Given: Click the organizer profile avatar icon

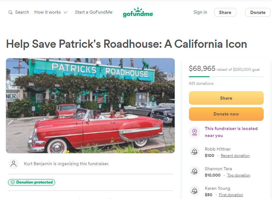Looking at the screenshot, I should tap(14, 164).
